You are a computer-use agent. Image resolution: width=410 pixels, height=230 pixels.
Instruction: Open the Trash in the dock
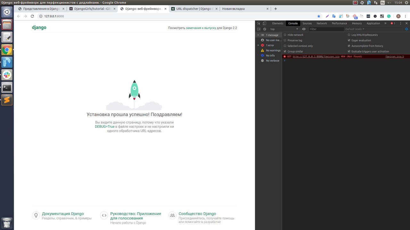7,223
